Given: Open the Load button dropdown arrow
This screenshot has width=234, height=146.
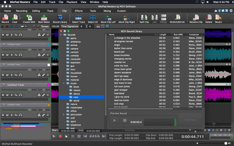Looking at the screenshot, I should tap(21, 18).
